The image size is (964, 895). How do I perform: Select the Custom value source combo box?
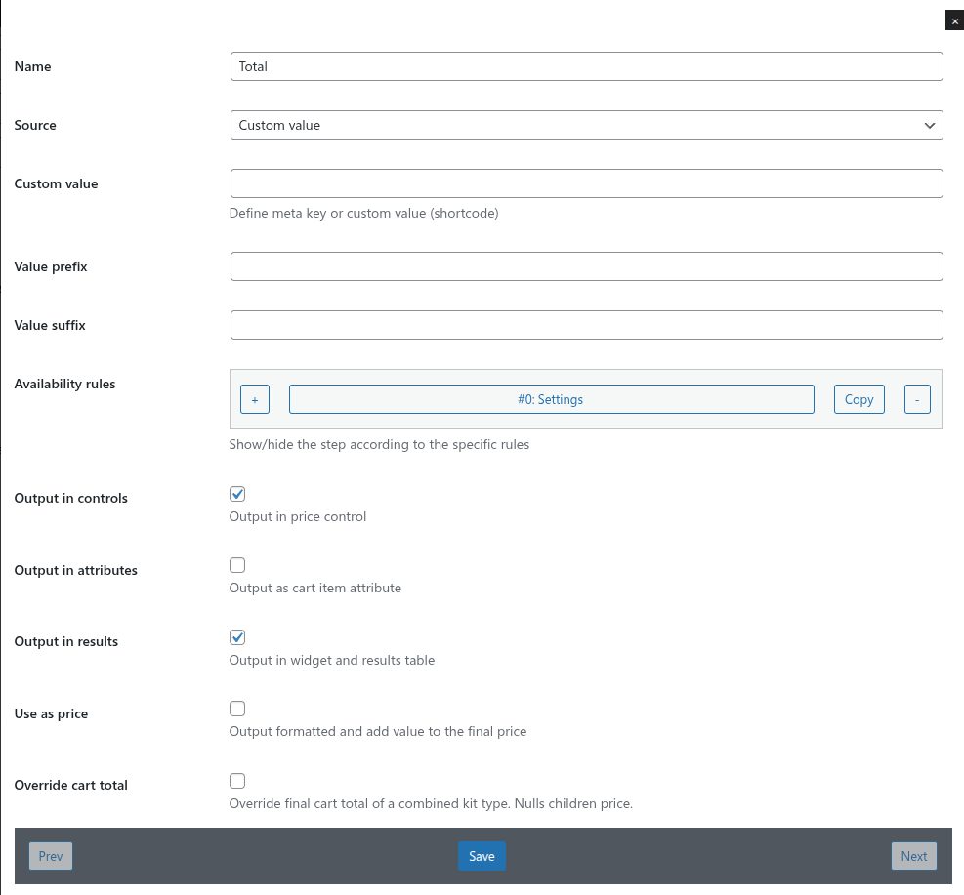pos(587,125)
